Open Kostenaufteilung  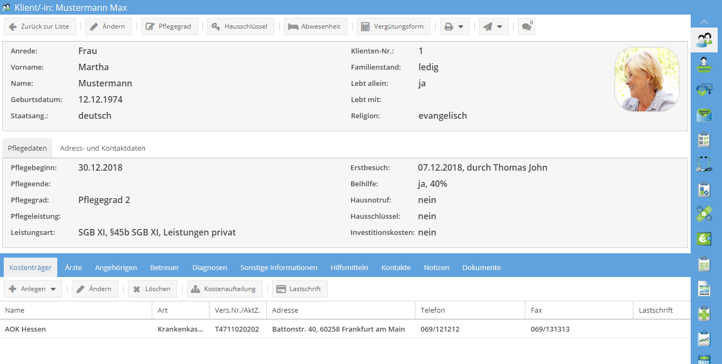[x=225, y=289]
